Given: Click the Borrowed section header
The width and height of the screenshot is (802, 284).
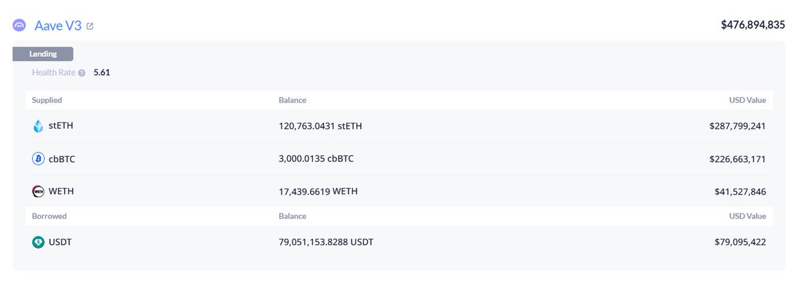Looking at the screenshot, I should [49, 216].
